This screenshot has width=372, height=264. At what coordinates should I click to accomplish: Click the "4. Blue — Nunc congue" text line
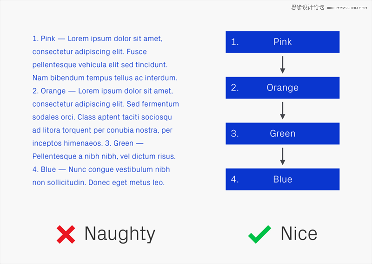tap(101, 169)
